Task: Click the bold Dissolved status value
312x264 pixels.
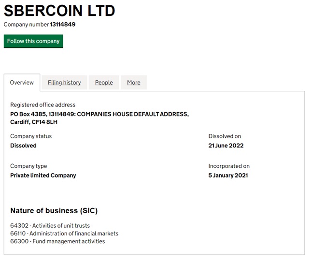Action: point(23,146)
